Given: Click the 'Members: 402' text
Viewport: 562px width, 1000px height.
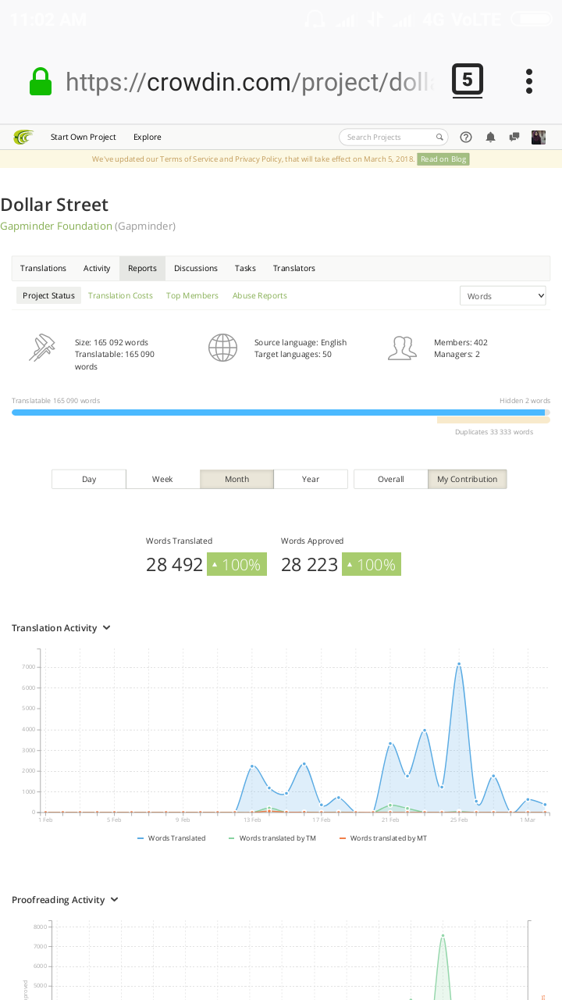Looking at the screenshot, I should [461, 342].
